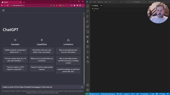Click the remote window indicator in status bar

87,94
